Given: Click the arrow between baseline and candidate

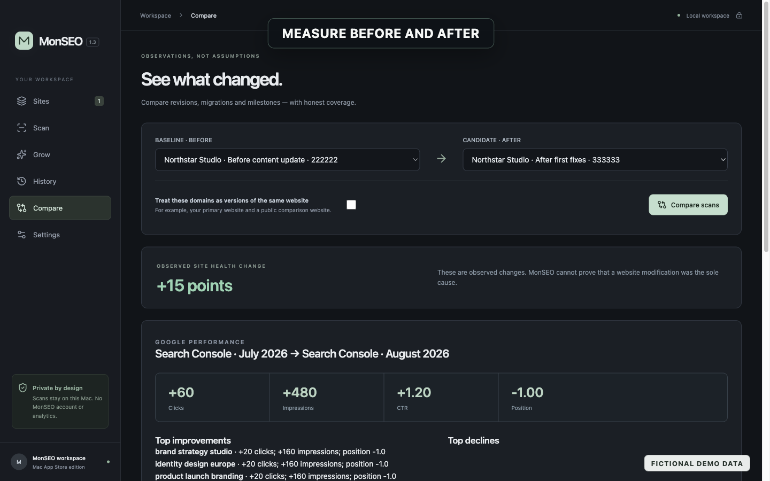Looking at the screenshot, I should pyautogui.click(x=441, y=159).
